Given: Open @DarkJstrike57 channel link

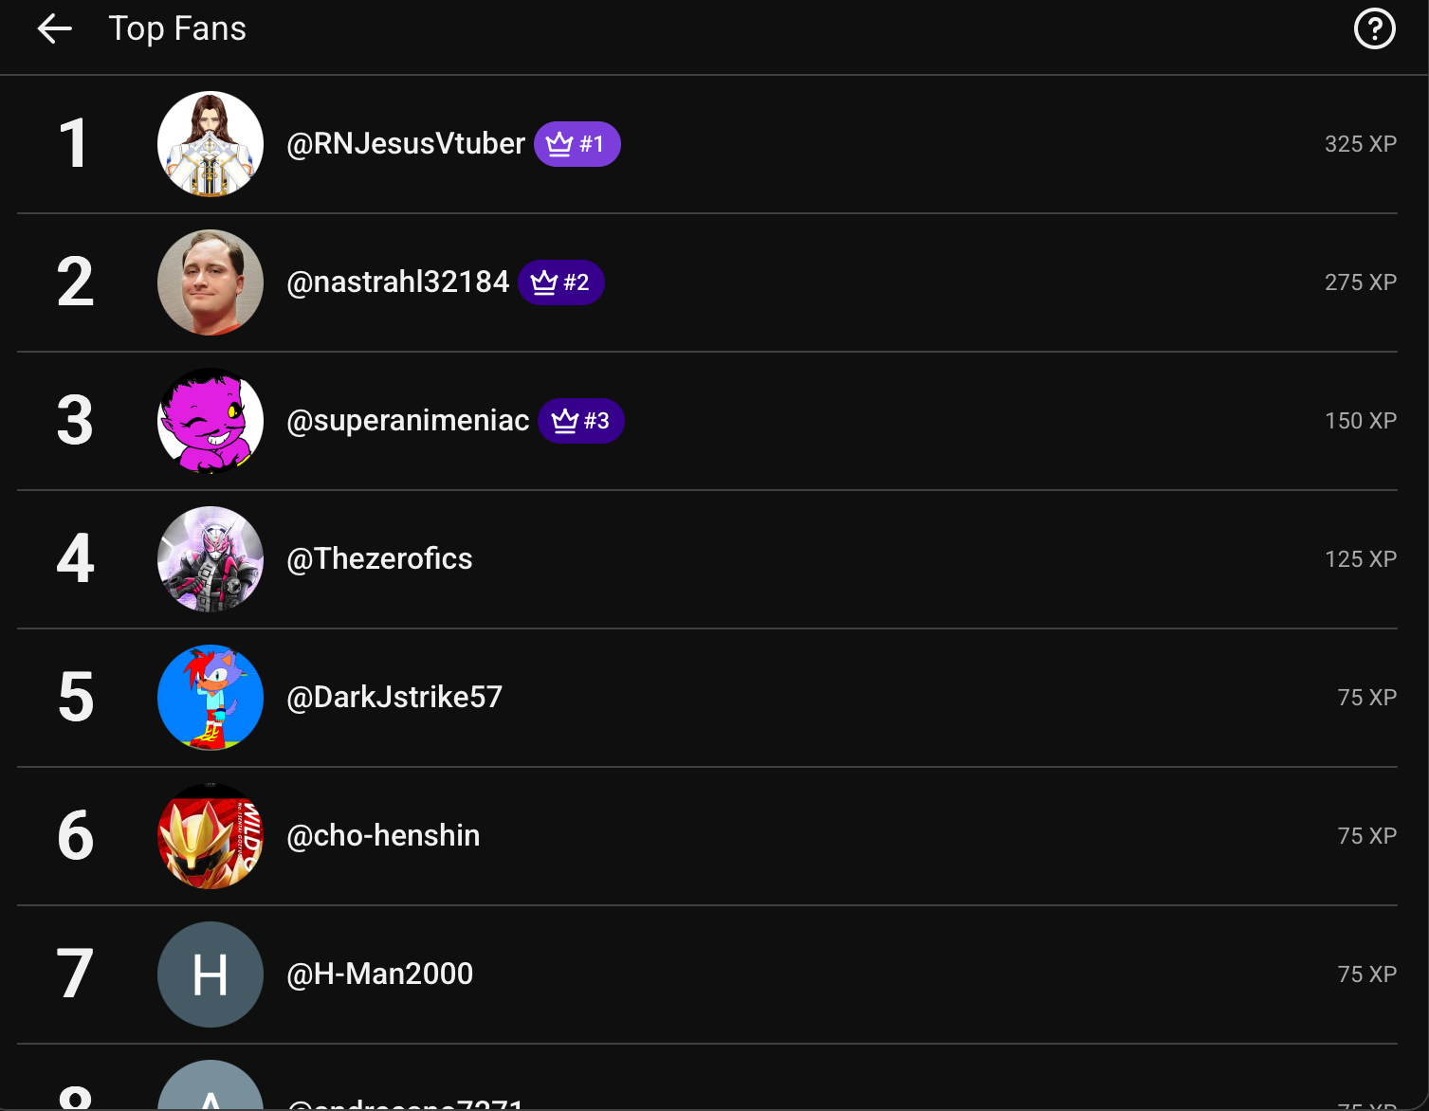Looking at the screenshot, I should (x=394, y=698).
